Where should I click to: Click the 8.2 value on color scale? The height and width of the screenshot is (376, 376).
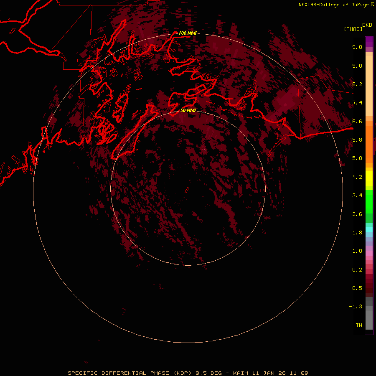pos(357,84)
